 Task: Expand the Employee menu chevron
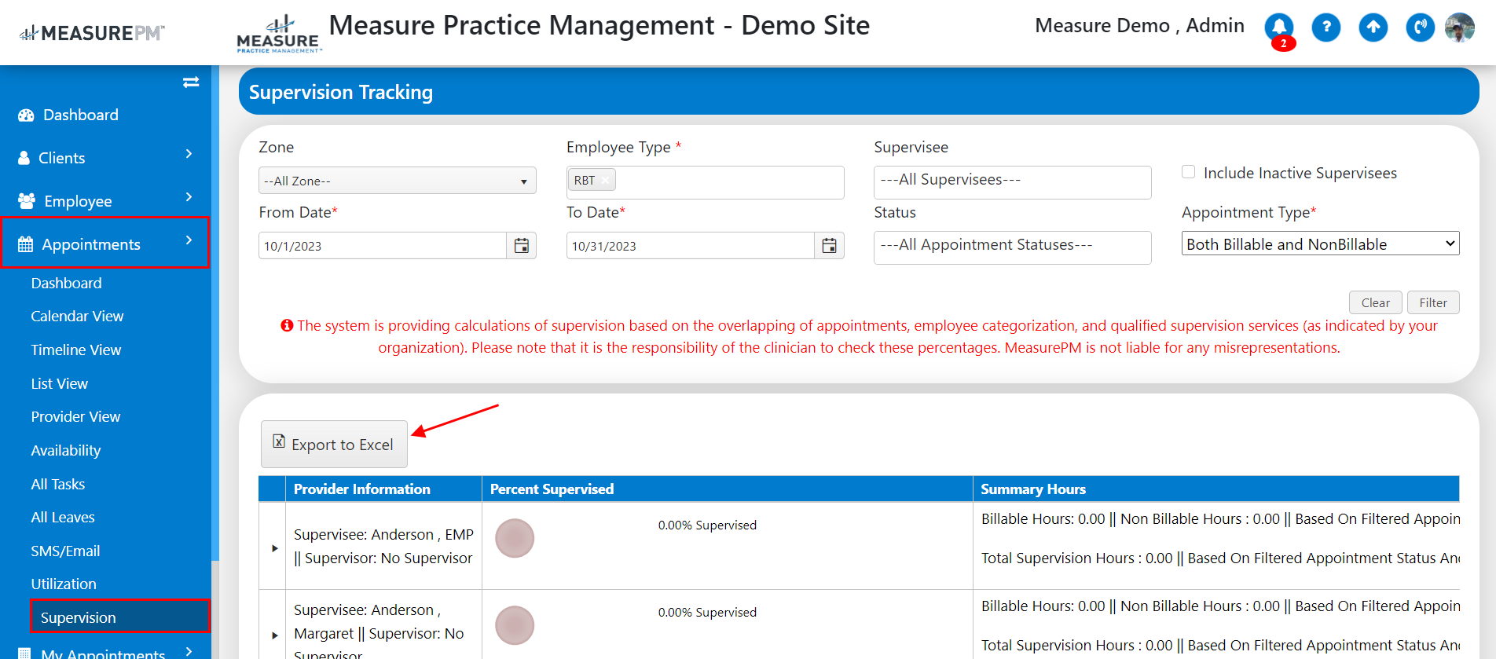pos(189,197)
